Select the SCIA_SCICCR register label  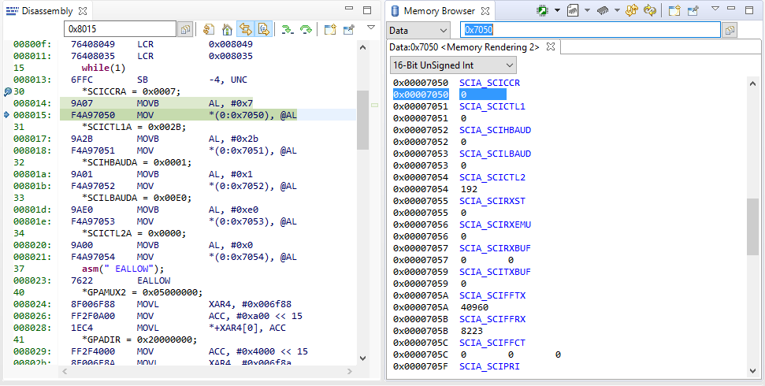490,83
